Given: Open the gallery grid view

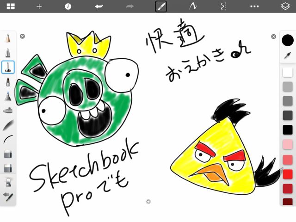Looking at the screenshot, I should [11, 6].
